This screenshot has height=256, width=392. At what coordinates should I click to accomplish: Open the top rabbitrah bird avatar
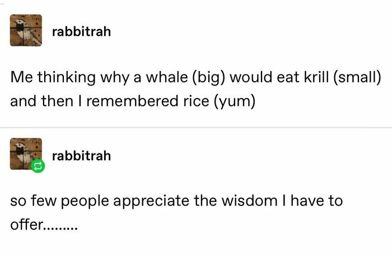pyautogui.click(x=26, y=31)
